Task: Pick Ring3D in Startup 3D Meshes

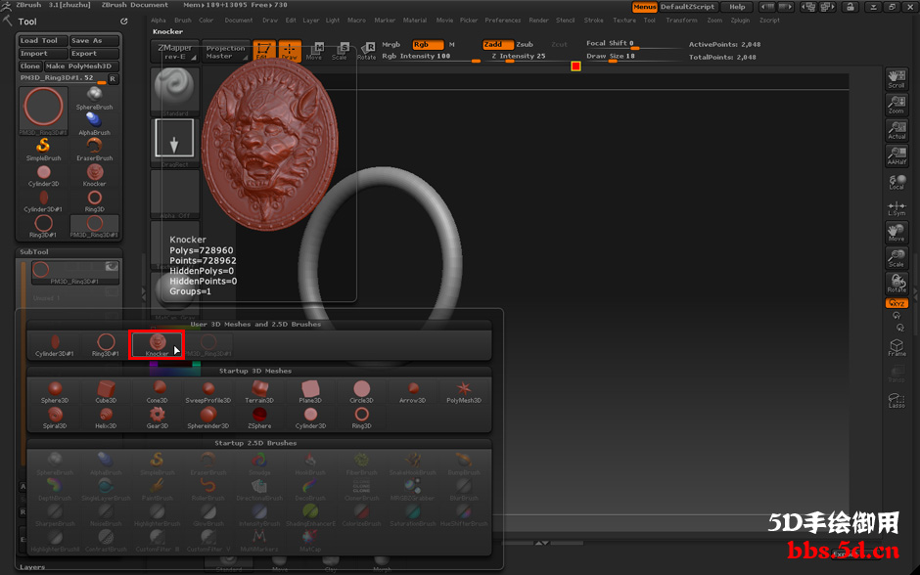Action: 361,418
